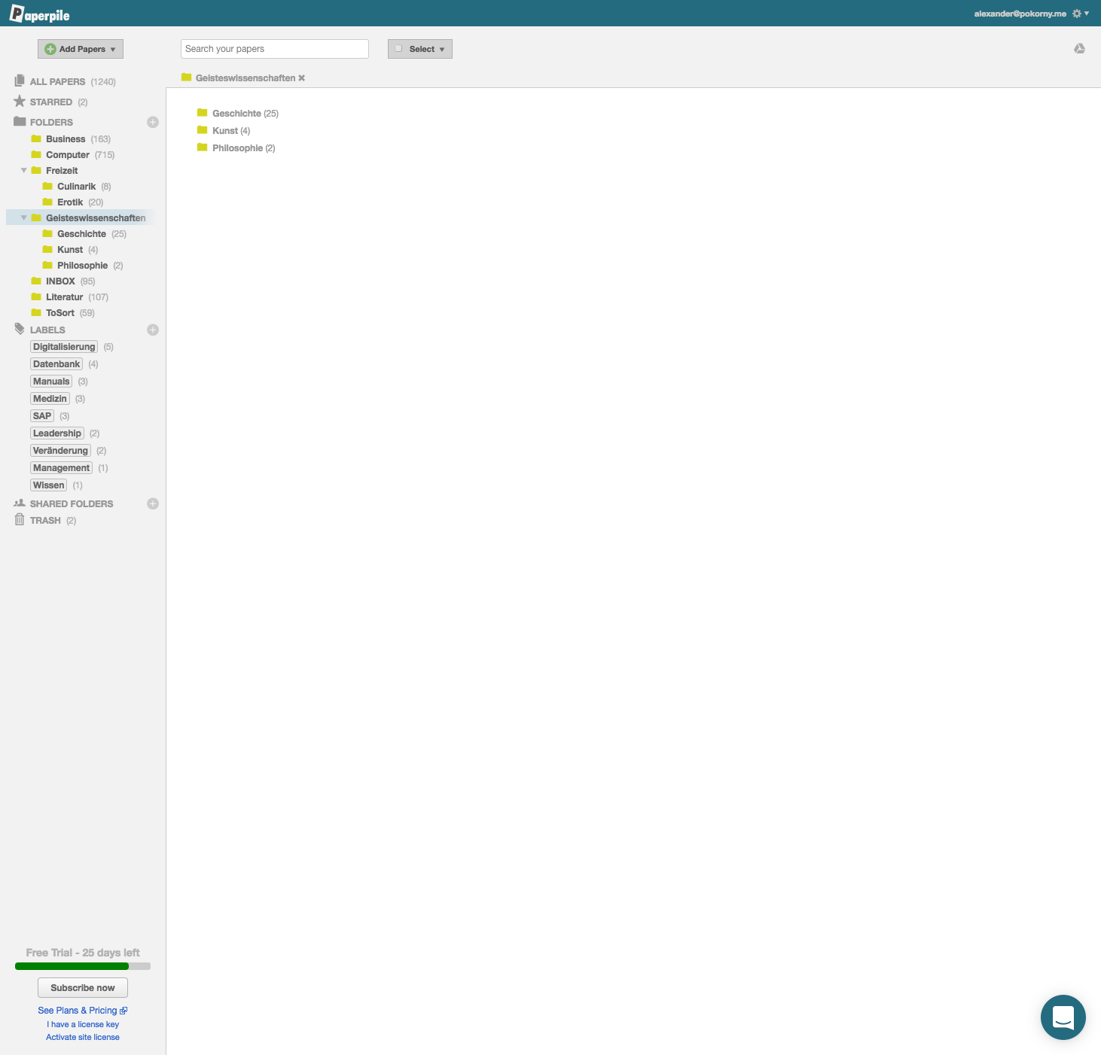Screen dimensions: 1101x1055
Task: Click the Geschichte folder icon in main list
Action: click(x=202, y=113)
